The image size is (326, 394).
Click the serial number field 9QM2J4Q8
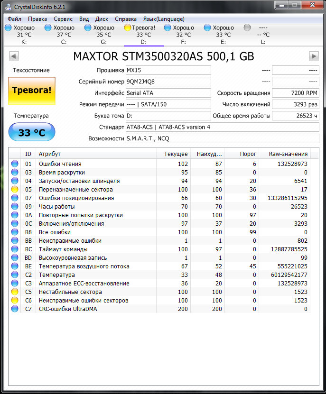(x=168, y=82)
